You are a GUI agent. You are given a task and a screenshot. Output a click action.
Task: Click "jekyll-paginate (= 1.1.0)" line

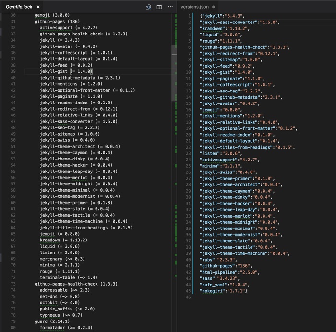click(71, 96)
